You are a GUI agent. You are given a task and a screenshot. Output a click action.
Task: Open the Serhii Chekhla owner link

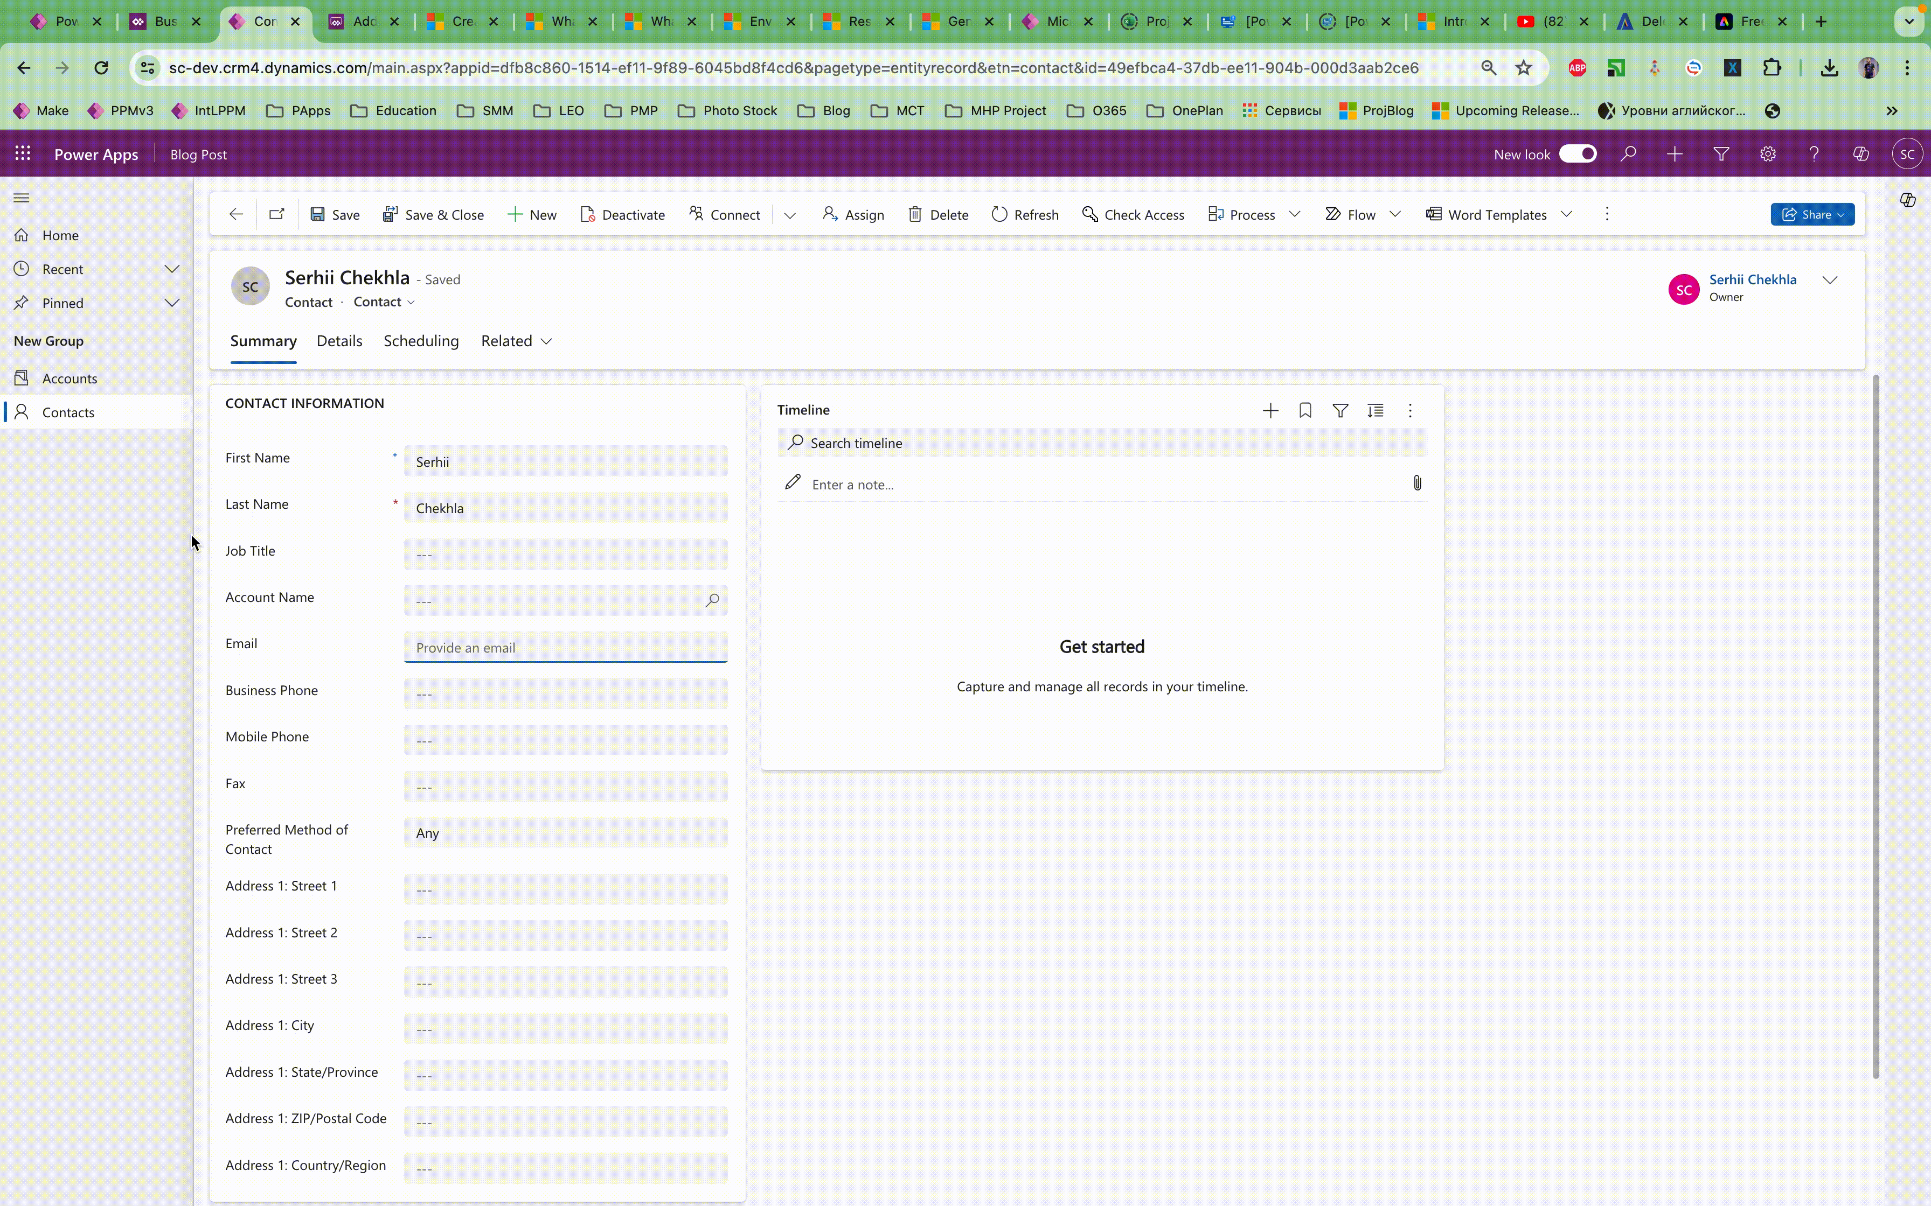(1752, 279)
